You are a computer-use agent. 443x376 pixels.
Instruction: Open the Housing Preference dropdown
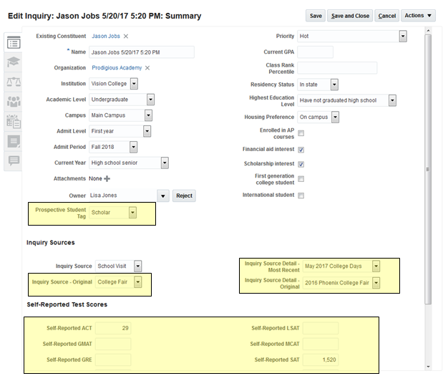click(x=335, y=117)
